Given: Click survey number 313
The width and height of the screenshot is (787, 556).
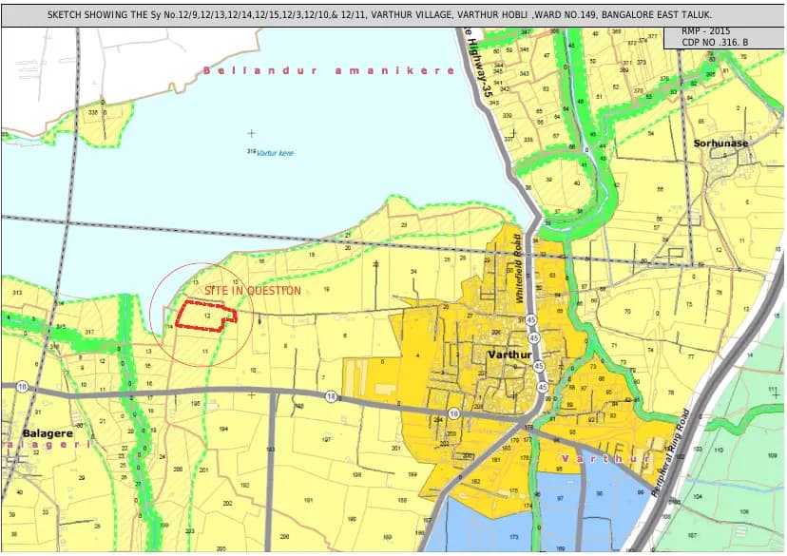Looking at the screenshot, I should tap(17, 293).
